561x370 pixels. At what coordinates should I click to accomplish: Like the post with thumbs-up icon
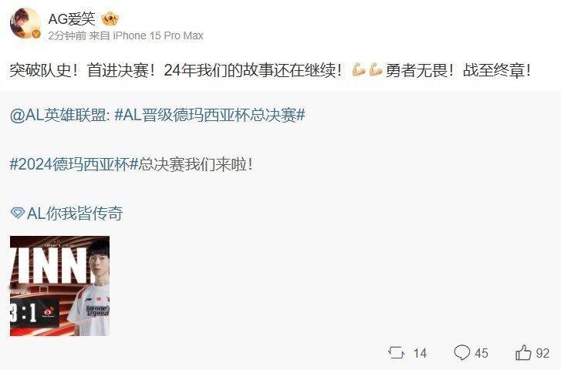pos(523,352)
